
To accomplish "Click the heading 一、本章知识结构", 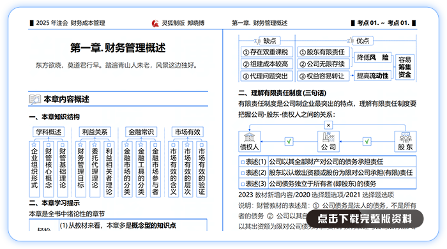I will tap(54, 117).
